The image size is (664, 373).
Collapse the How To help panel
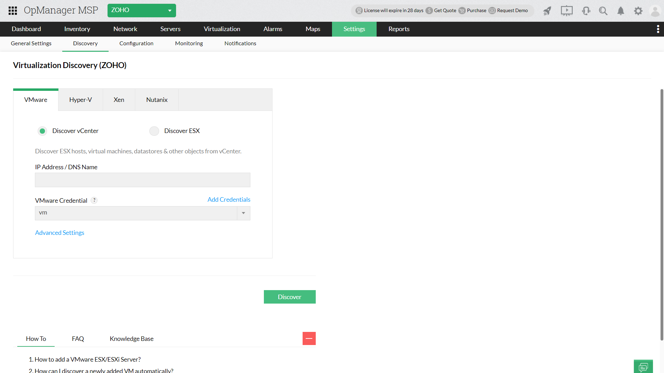click(x=309, y=338)
